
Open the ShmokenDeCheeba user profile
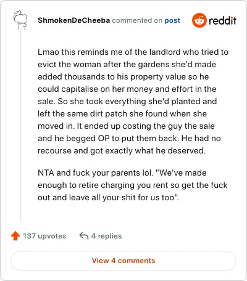coord(73,20)
